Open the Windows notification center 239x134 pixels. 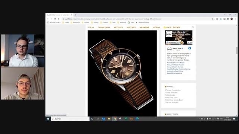pos(234,119)
